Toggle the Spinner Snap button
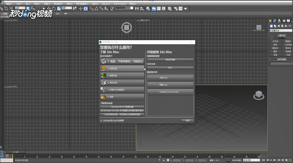This screenshot has width=293, height=163. 106,8
